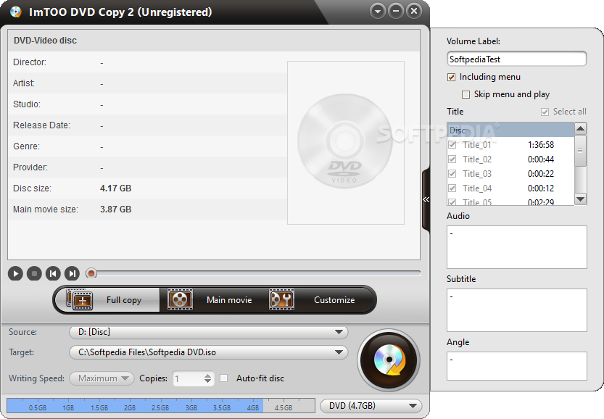Click the Angle list box

(x=516, y=366)
